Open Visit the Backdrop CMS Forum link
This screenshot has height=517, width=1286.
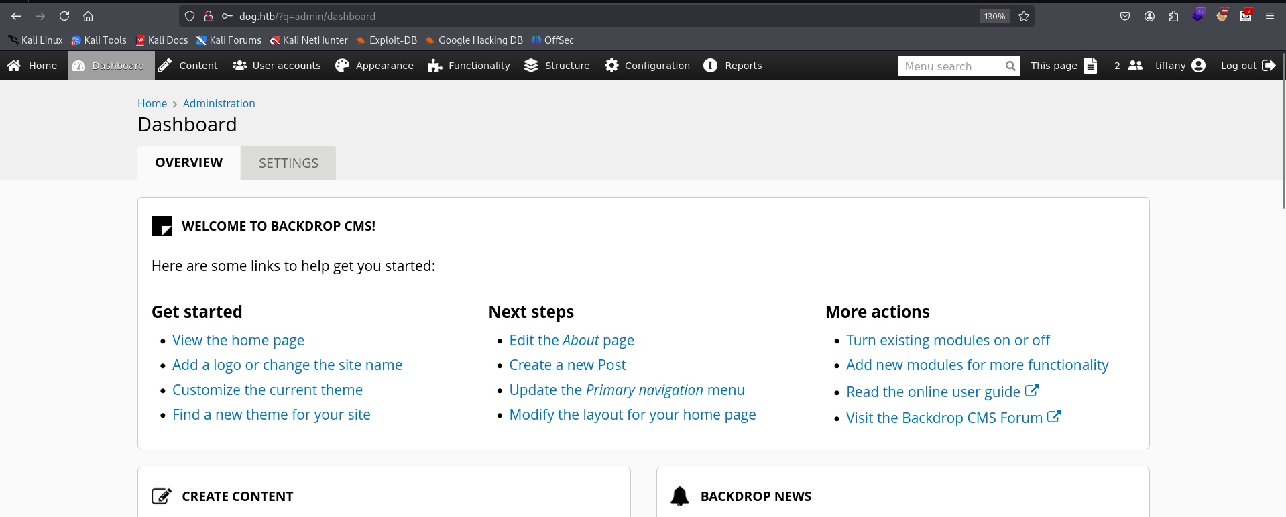(x=953, y=418)
